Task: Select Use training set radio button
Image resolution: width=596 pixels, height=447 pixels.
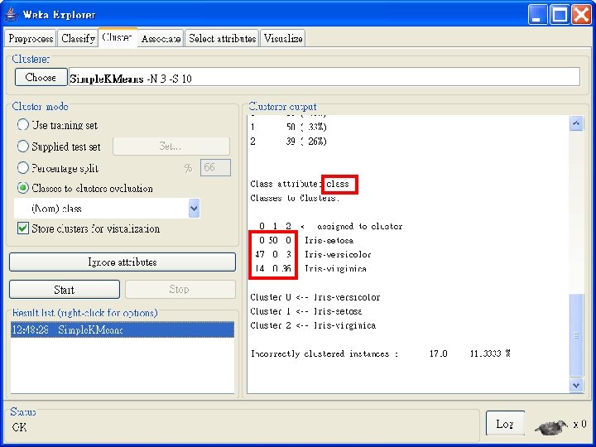Action: 23,125
